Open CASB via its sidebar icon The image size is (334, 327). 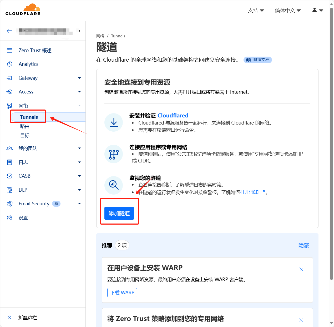click(9, 176)
